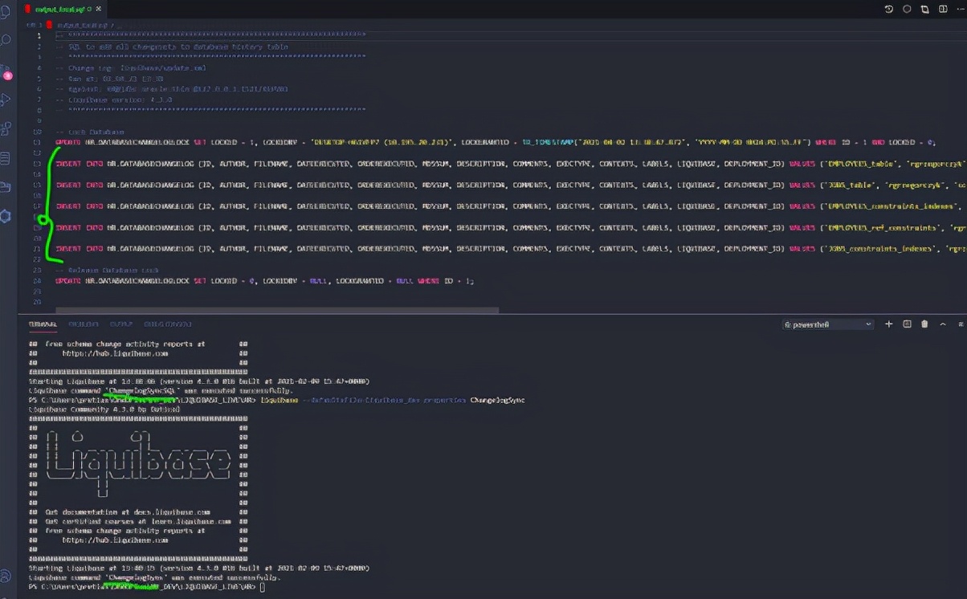This screenshot has width=967, height=599.
Task: Click the circle icon in editor title bar
Action: (x=907, y=10)
